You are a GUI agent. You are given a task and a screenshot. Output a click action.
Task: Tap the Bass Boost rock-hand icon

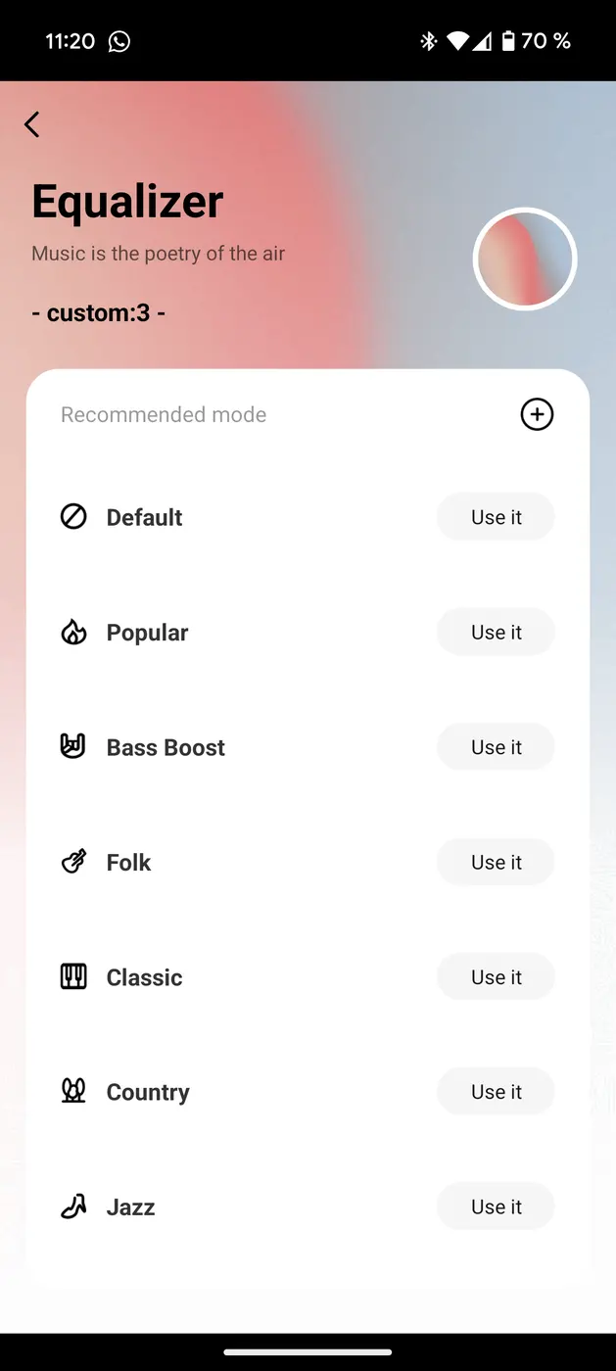pos(73,746)
